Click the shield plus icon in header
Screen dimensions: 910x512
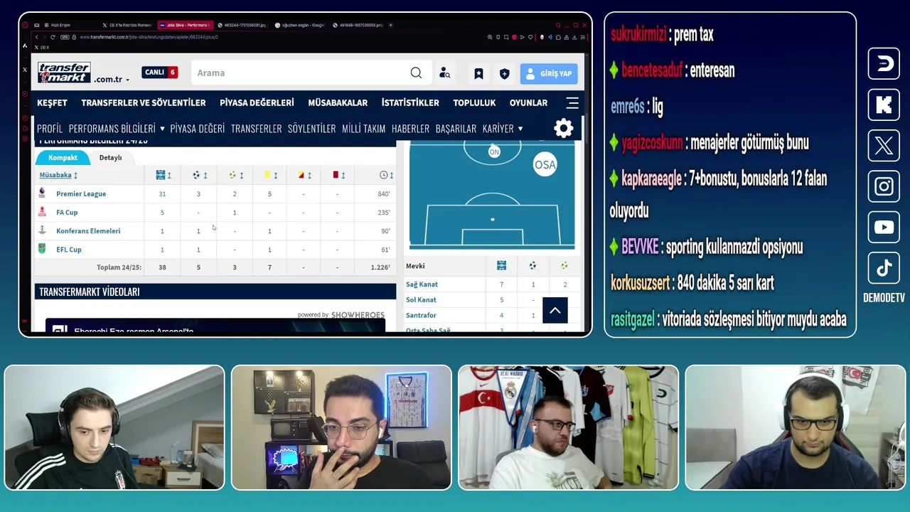tap(504, 73)
